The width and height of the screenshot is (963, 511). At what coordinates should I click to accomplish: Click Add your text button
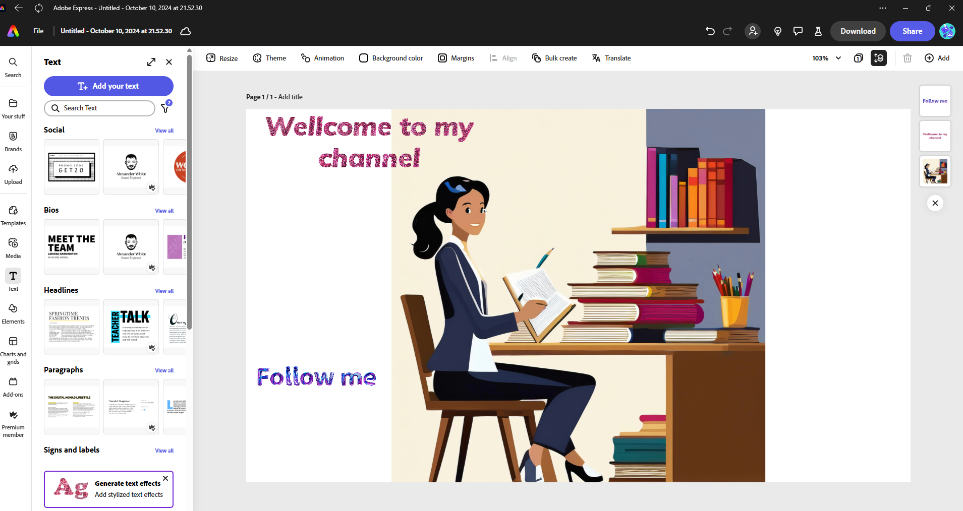pos(108,86)
